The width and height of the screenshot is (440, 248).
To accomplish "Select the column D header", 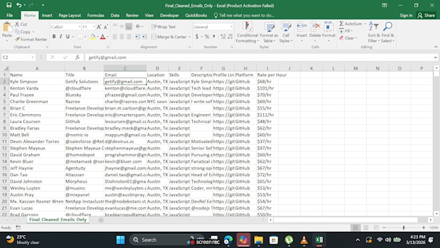I will [x=157, y=68].
